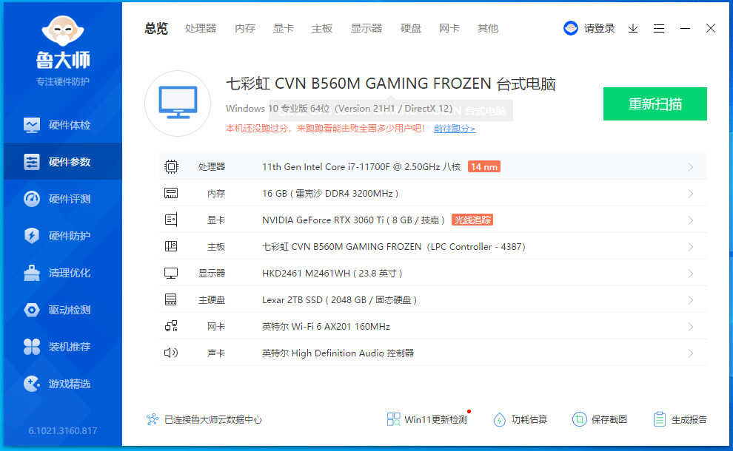Follow the 前往跑分 link
The height and width of the screenshot is (451, 733).
point(455,129)
